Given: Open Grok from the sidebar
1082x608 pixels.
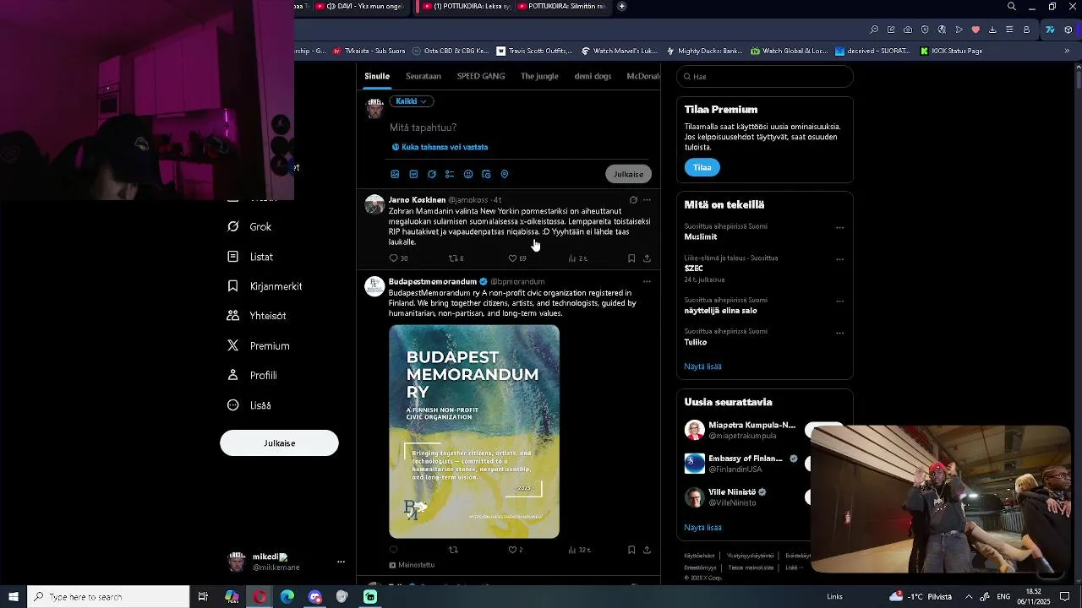Looking at the screenshot, I should click(250, 227).
